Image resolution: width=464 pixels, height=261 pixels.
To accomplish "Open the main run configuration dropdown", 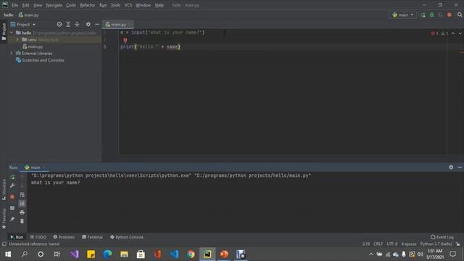I will point(403,14).
